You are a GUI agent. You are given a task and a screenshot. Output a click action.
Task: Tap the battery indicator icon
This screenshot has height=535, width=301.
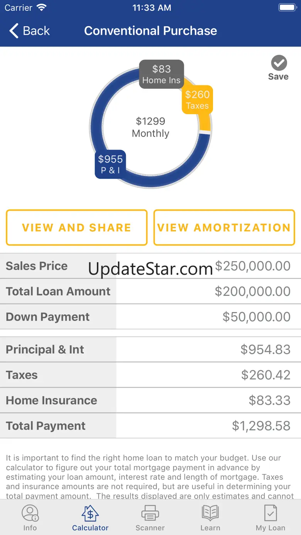tap(287, 8)
